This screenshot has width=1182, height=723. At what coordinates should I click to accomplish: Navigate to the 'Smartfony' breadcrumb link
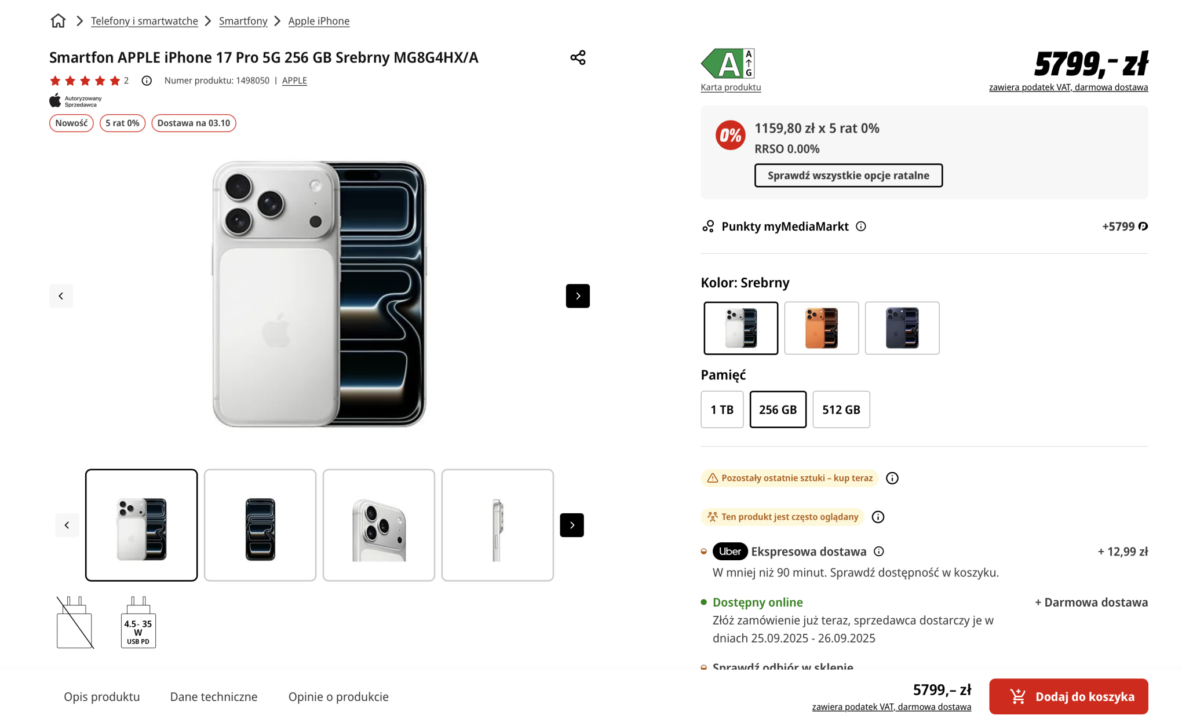(243, 20)
